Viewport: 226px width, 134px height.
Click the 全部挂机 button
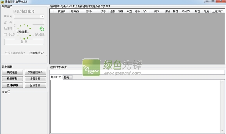[x=35, y=79]
